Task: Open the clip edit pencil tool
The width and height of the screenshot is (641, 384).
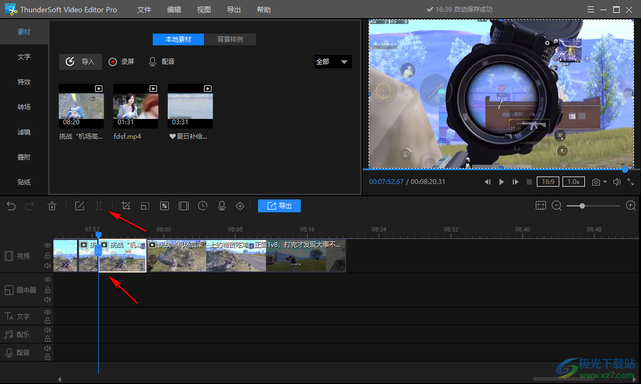Action: click(80, 206)
